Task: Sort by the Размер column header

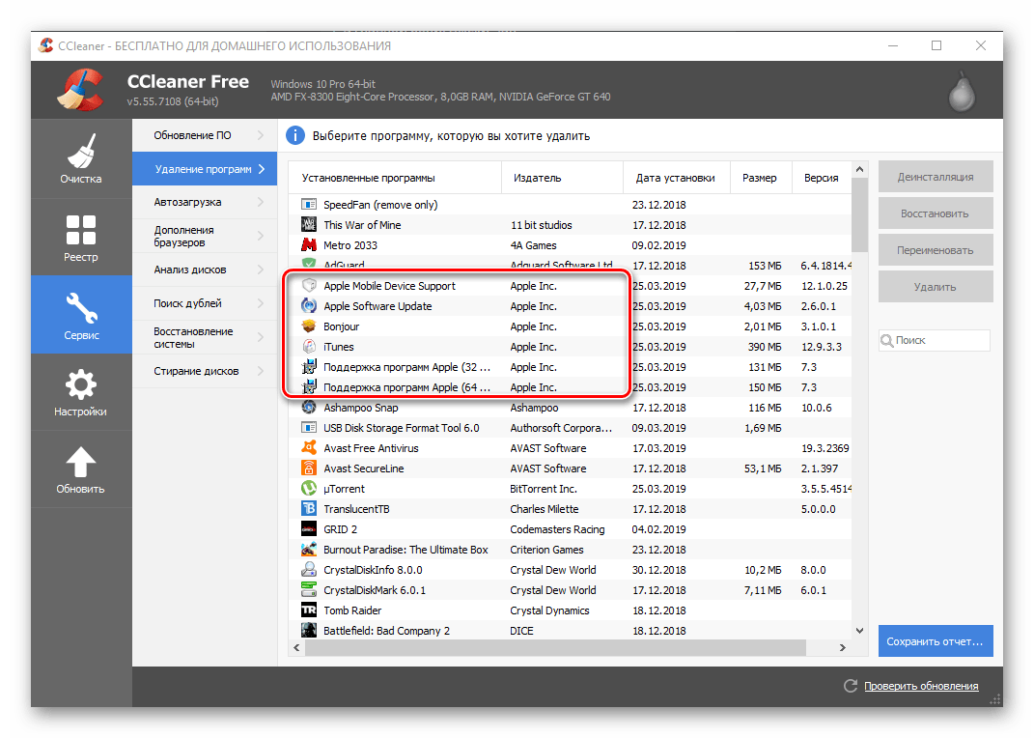Action: tap(761, 178)
